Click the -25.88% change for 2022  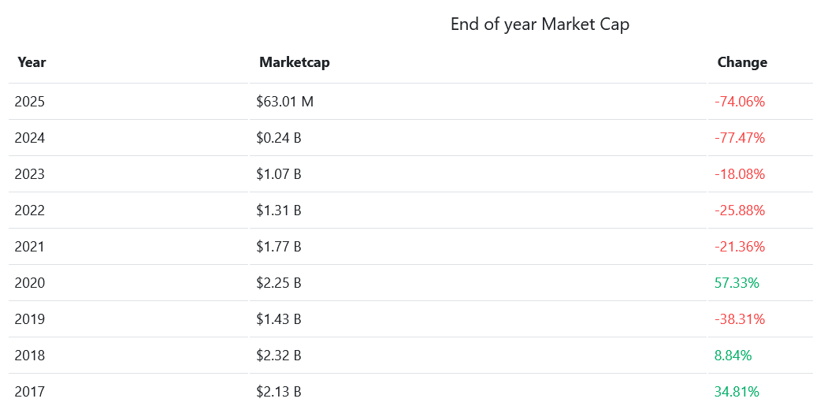[x=740, y=210]
